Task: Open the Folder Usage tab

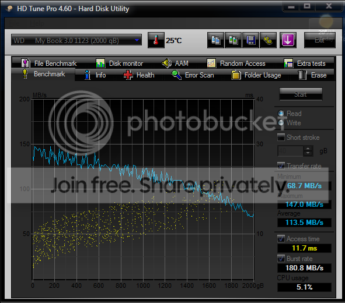Action: click(x=256, y=75)
